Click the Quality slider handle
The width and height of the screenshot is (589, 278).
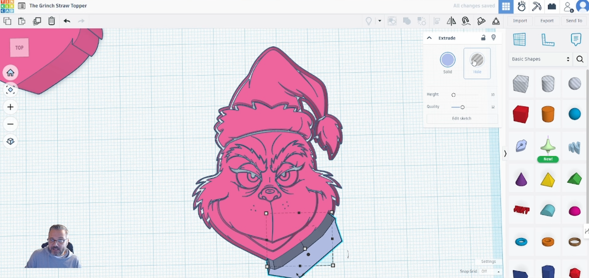click(462, 107)
